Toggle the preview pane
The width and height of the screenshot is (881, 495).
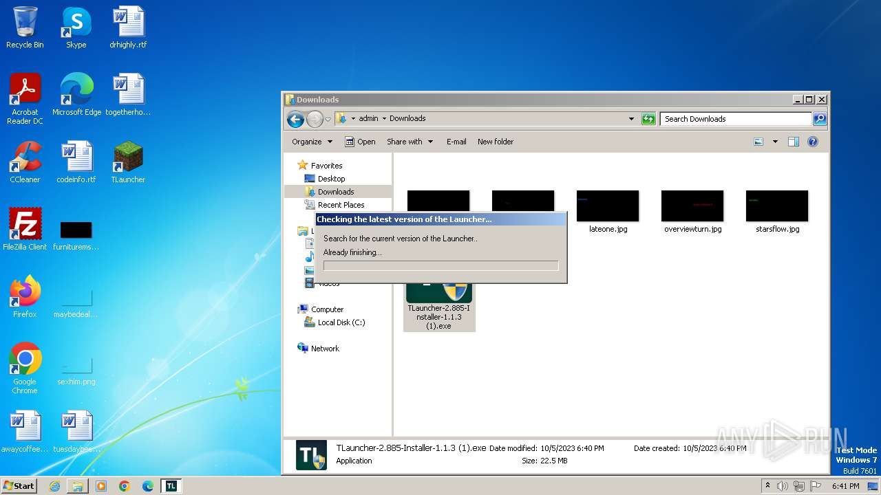794,142
